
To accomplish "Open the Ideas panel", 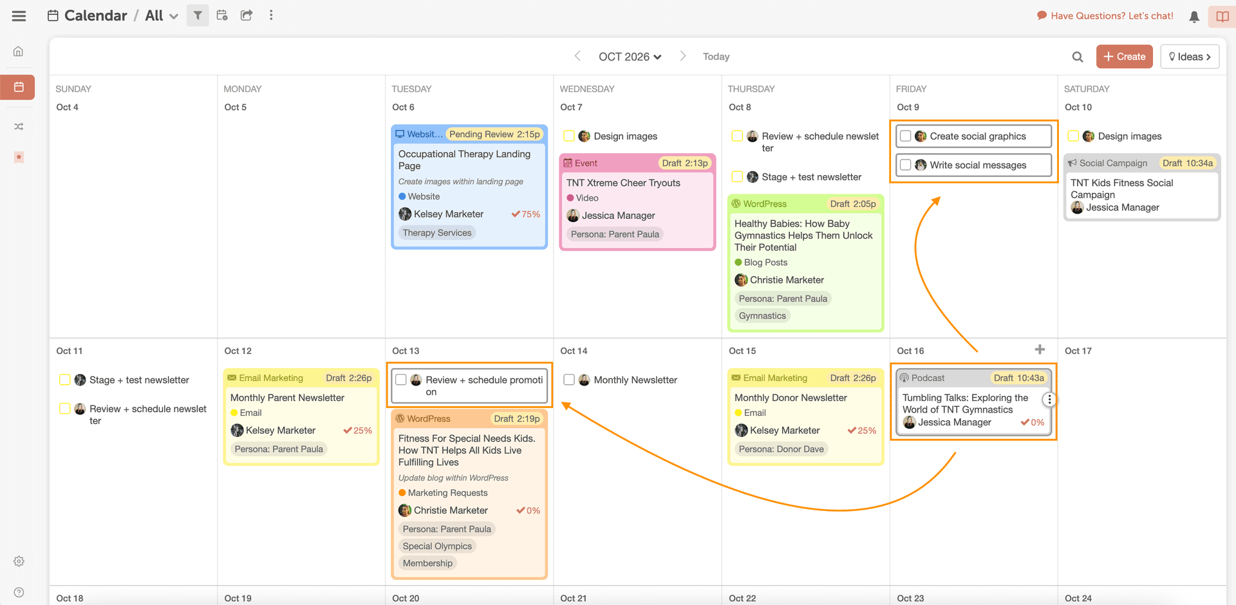I will [1189, 57].
